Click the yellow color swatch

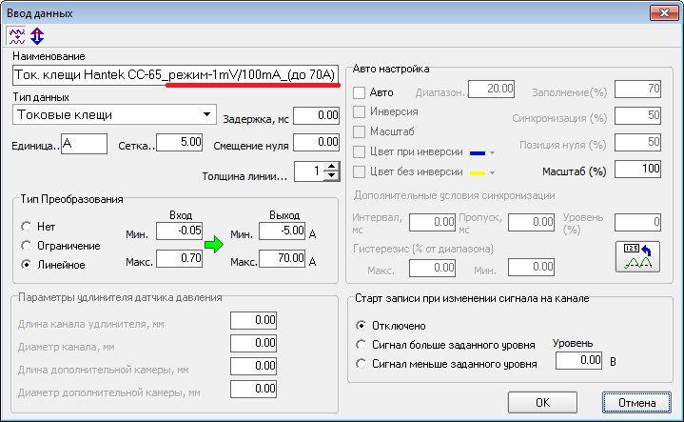(478, 173)
